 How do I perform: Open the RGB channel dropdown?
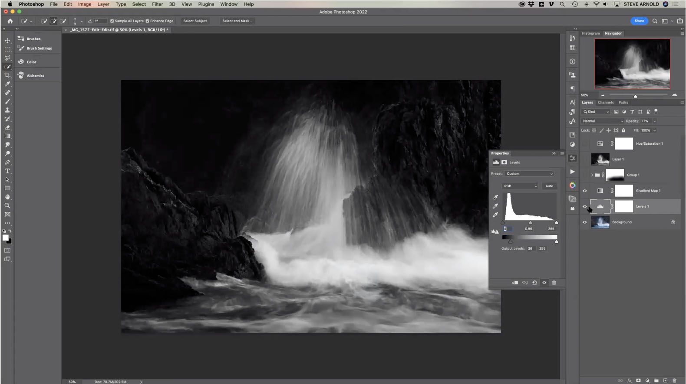click(520, 186)
